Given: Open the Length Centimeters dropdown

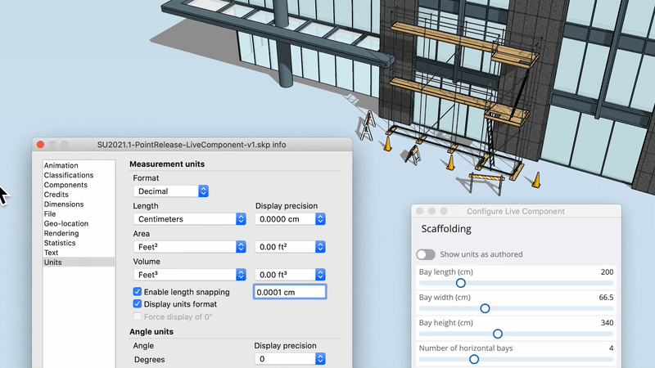Looking at the screenshot, I should tap(190, 219).
